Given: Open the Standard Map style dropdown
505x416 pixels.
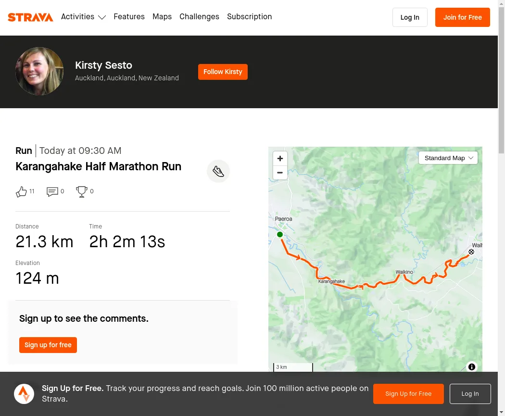Looking at the screenshot, I should (448, 158).
